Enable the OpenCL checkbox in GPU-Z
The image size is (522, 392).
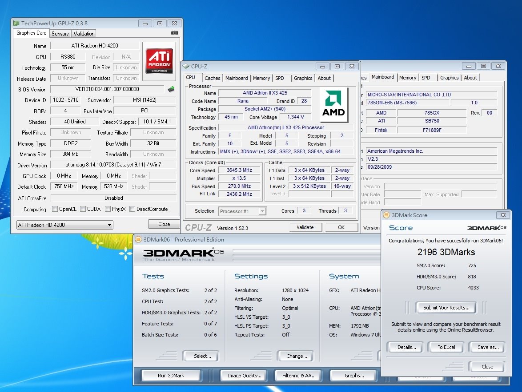[55, 209]
